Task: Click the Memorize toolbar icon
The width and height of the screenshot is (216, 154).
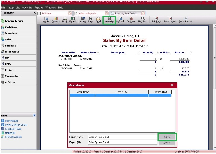Action: point(109,20)
